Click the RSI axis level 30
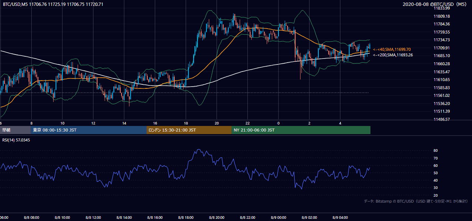 pyautogui.click(x=435, y=188)
